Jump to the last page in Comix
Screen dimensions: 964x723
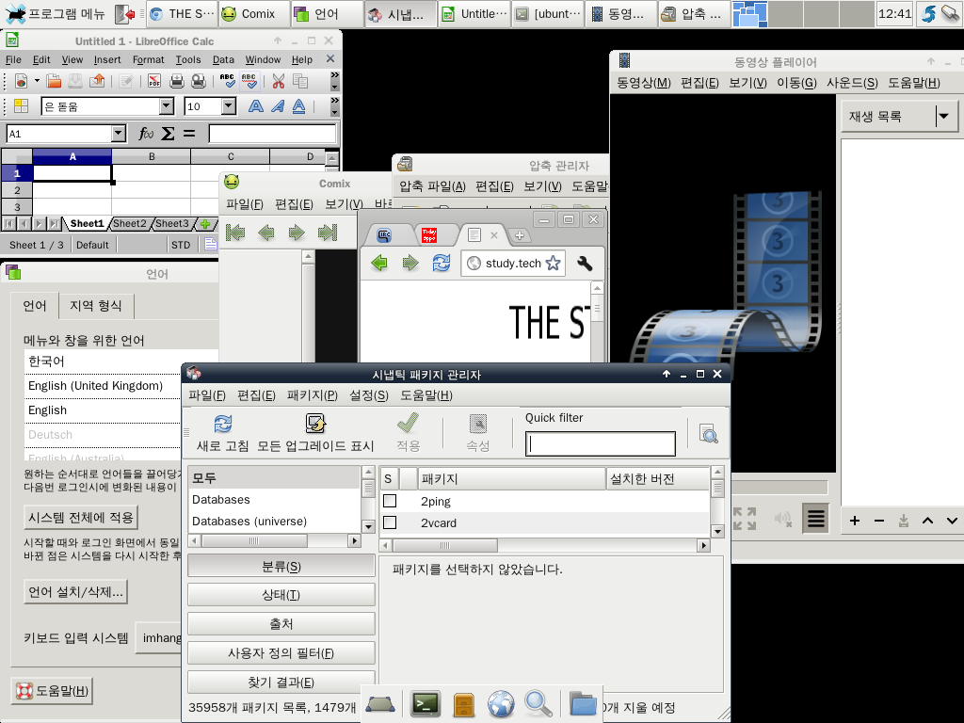point(327,233)
